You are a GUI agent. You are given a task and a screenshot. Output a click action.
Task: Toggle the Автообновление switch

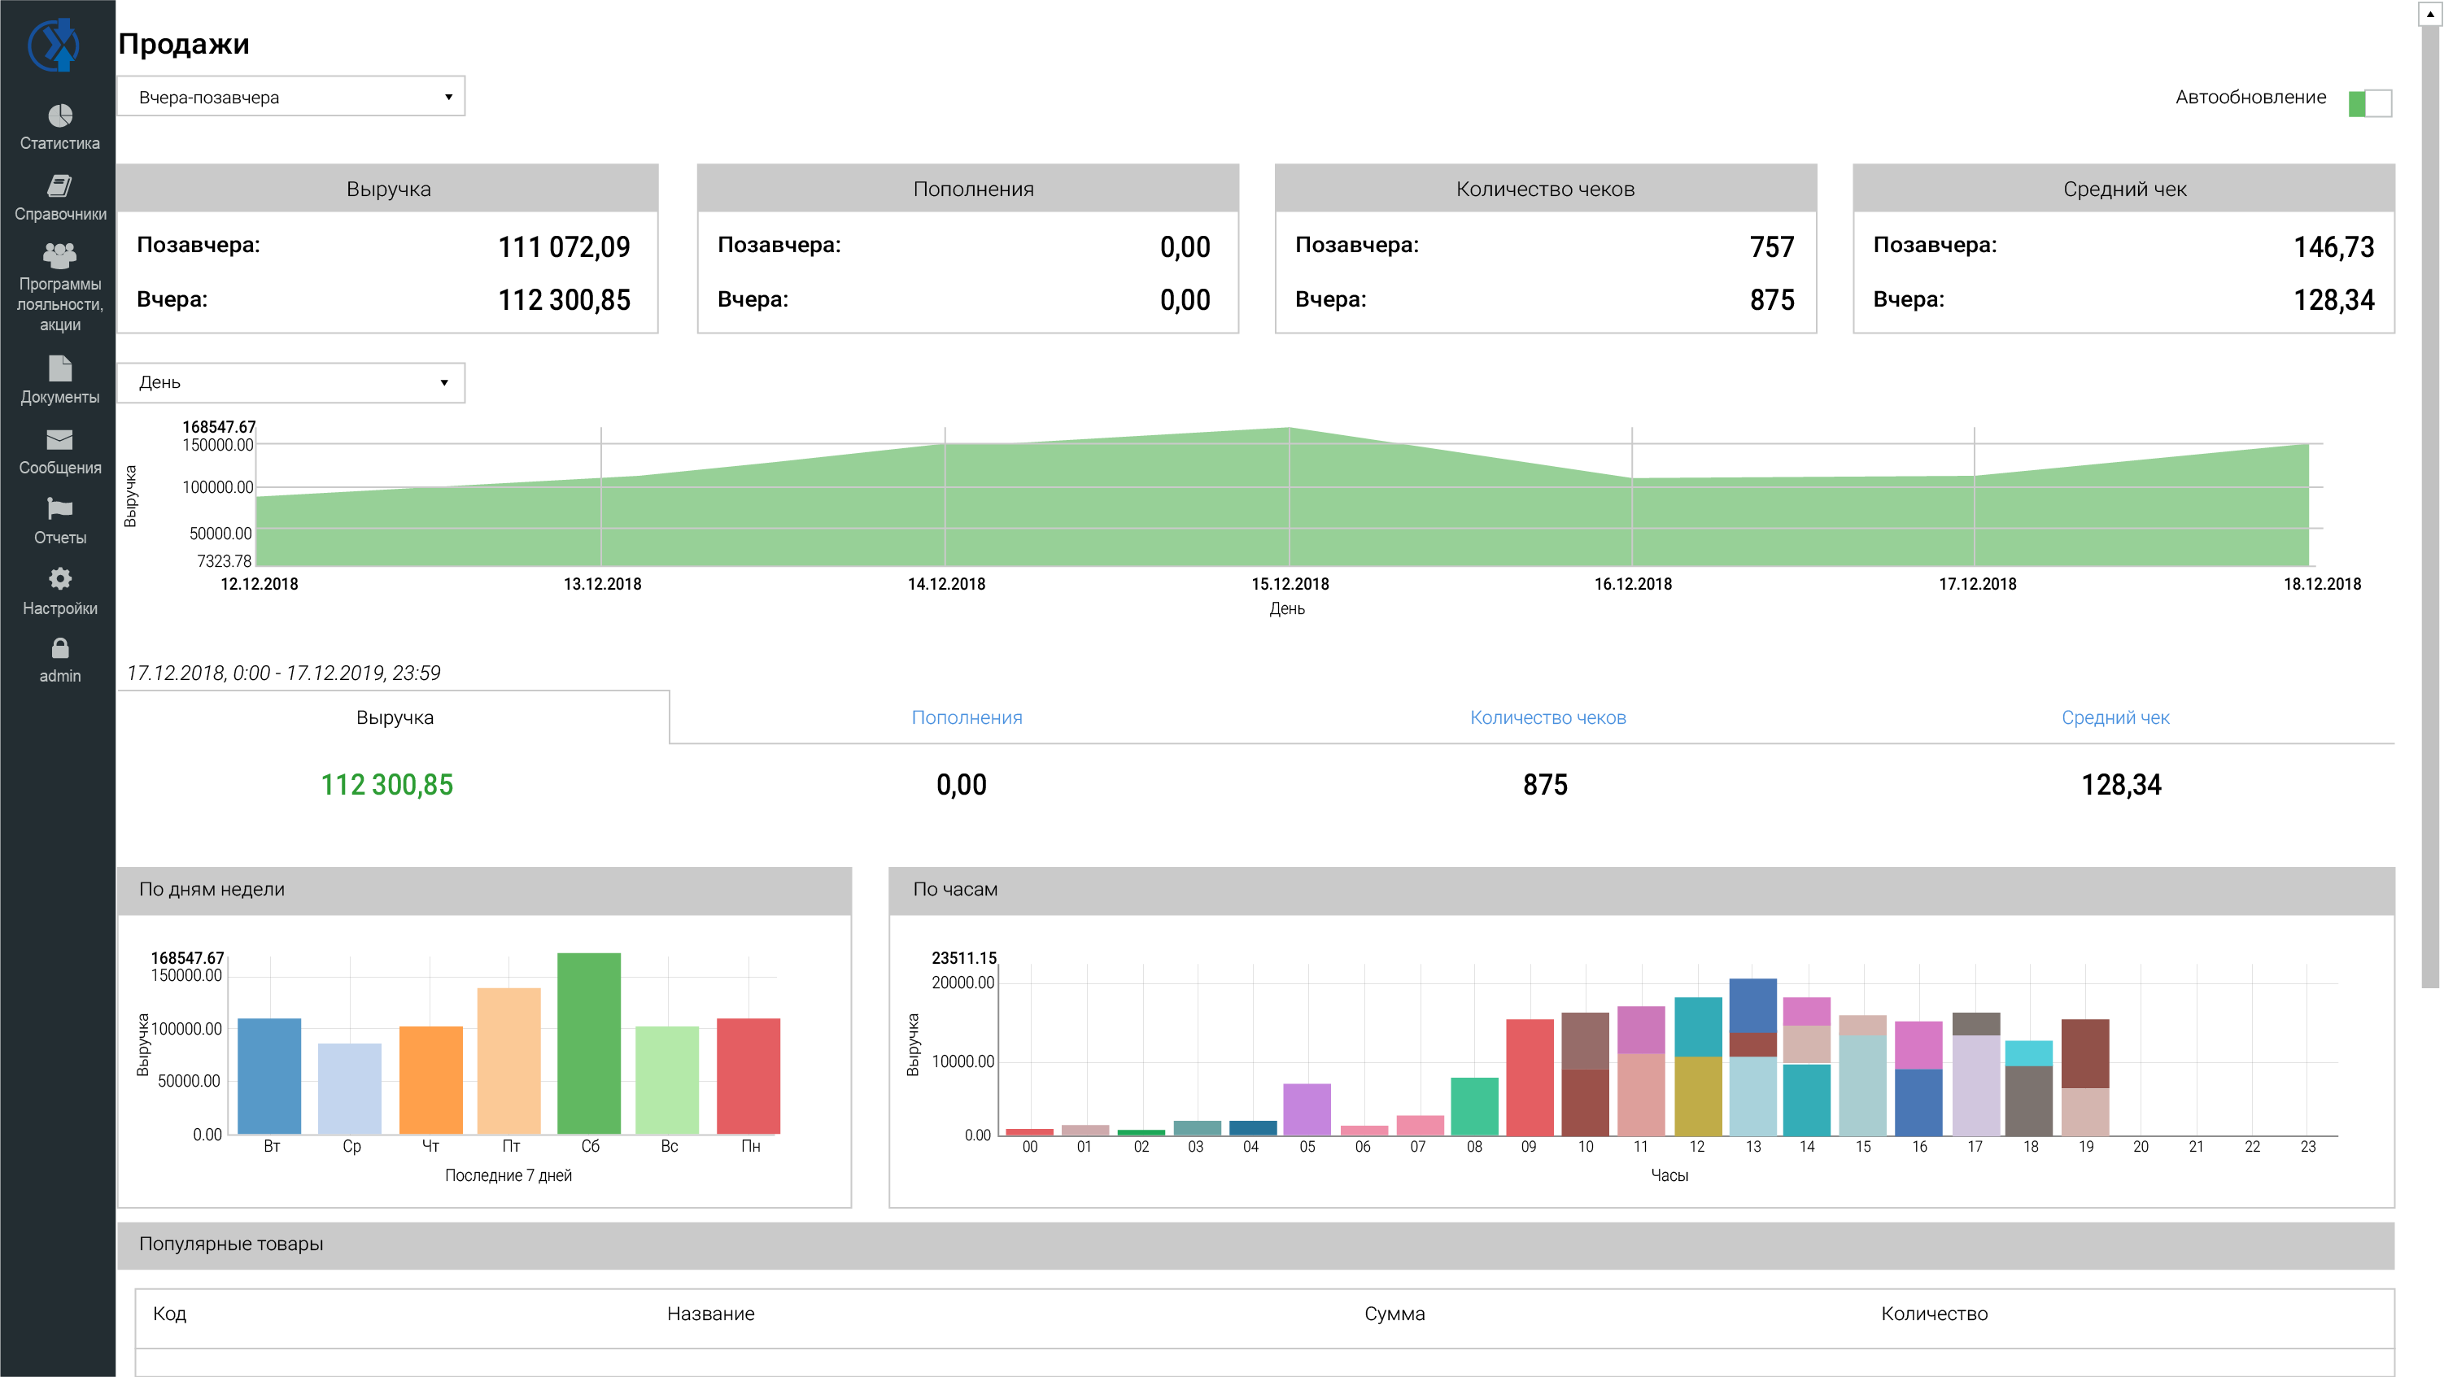point(2369,103)
